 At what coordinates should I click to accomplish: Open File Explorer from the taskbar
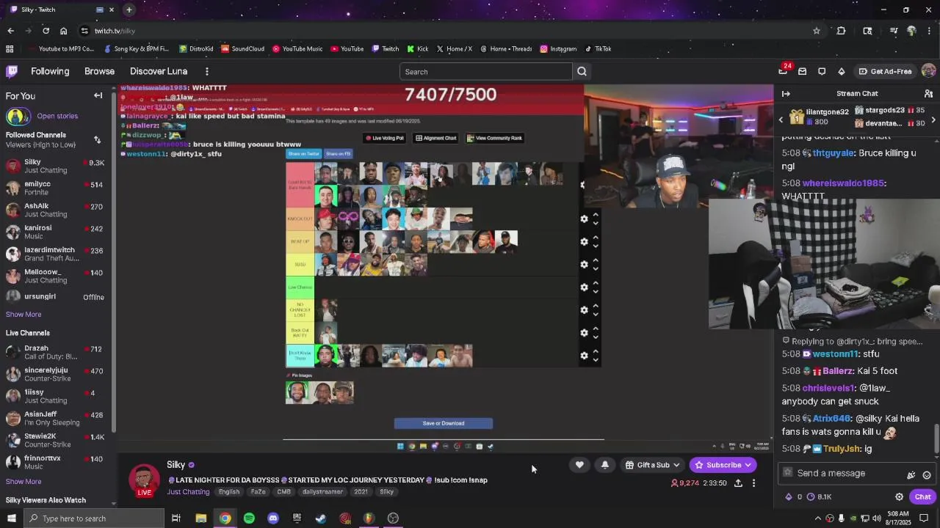200,518
